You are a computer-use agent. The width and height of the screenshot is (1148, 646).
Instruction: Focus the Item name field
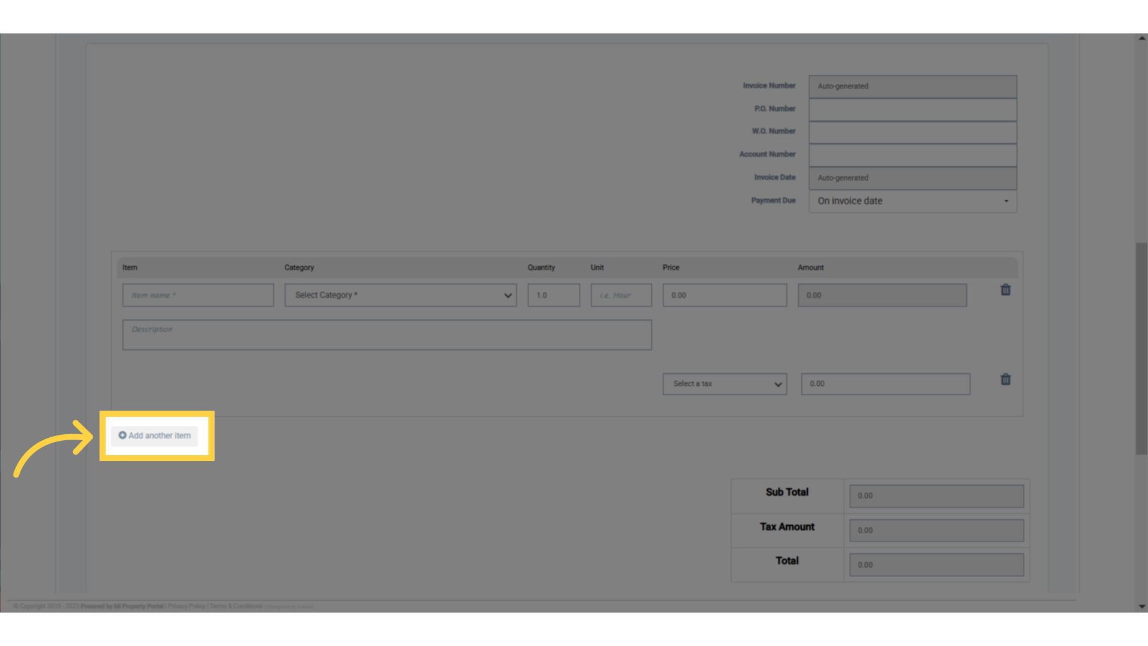198,295
